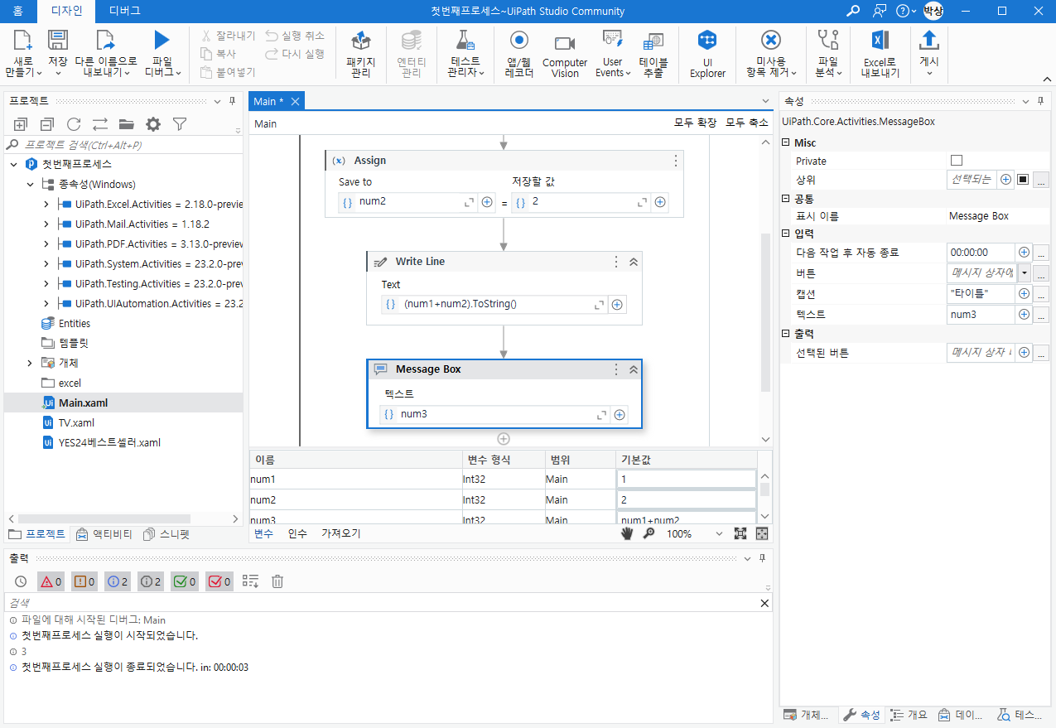Click expand all icon in project panel
The image size is (1056, 728).
pos(21,124)
